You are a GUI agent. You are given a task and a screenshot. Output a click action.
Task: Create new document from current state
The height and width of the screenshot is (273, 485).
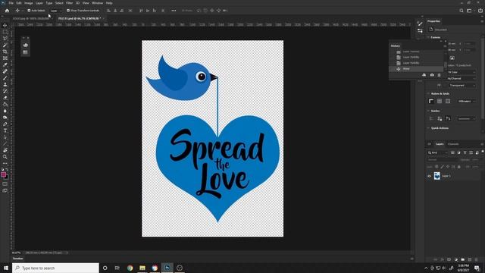click(424, 75)
